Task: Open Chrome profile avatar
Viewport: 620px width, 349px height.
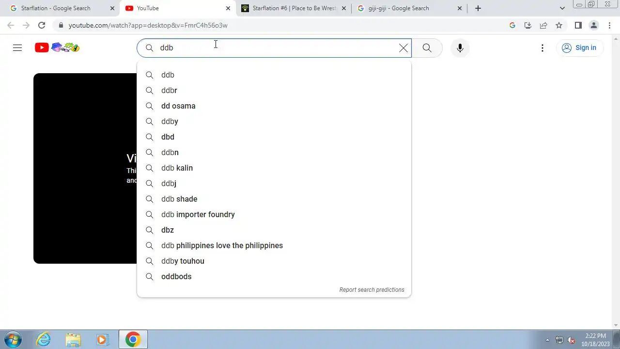Action: 594,25
